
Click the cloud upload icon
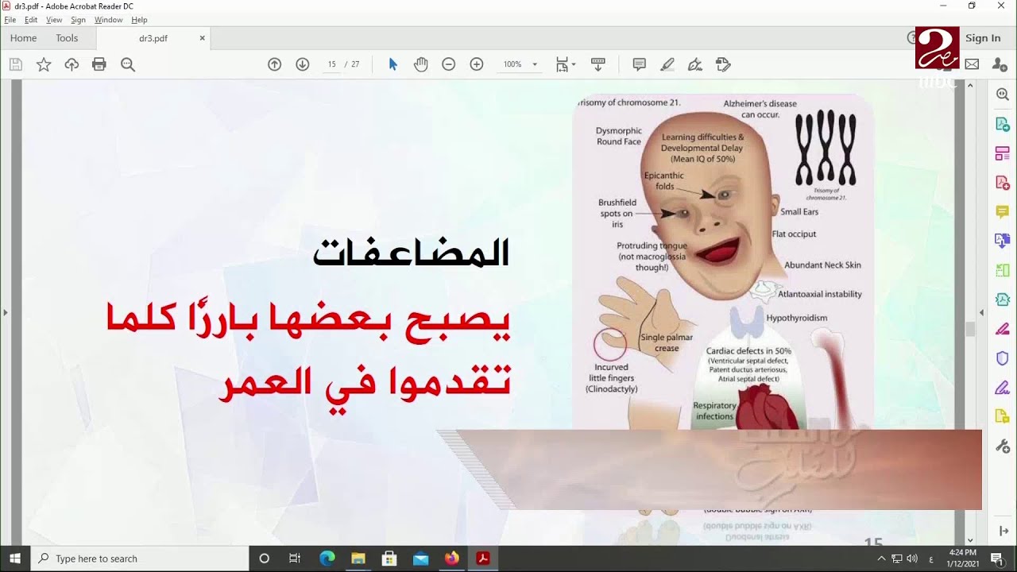(x=72, y=64)
